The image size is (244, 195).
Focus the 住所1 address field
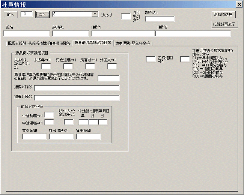pos(122,34)
